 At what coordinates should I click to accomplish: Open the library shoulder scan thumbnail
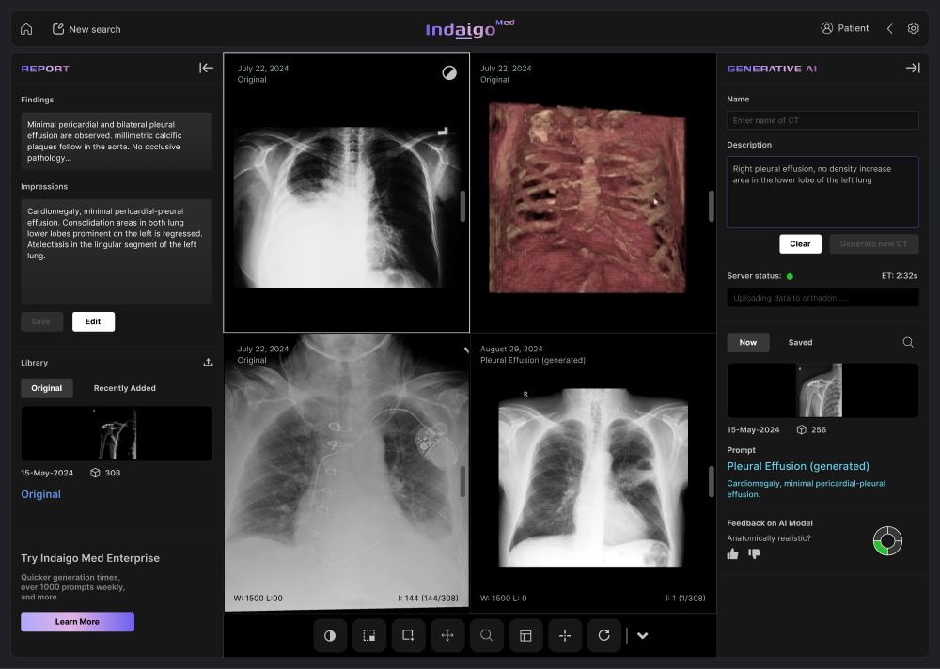click(117, 434)
